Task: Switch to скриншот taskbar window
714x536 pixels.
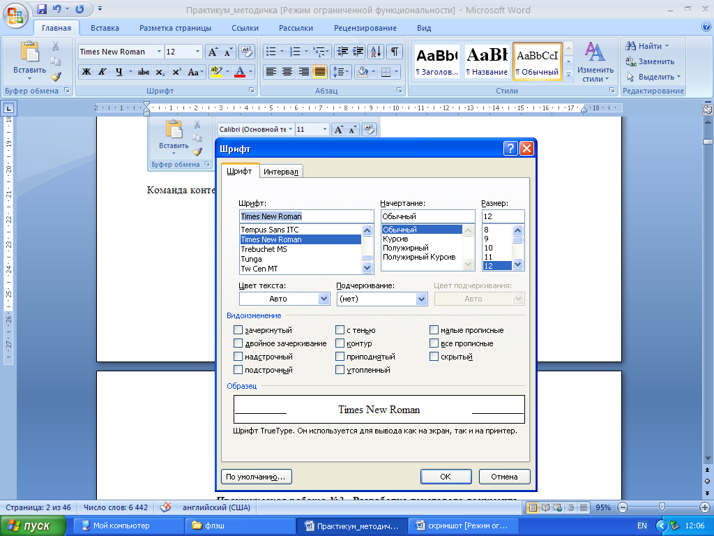Action: click(464, 526)
